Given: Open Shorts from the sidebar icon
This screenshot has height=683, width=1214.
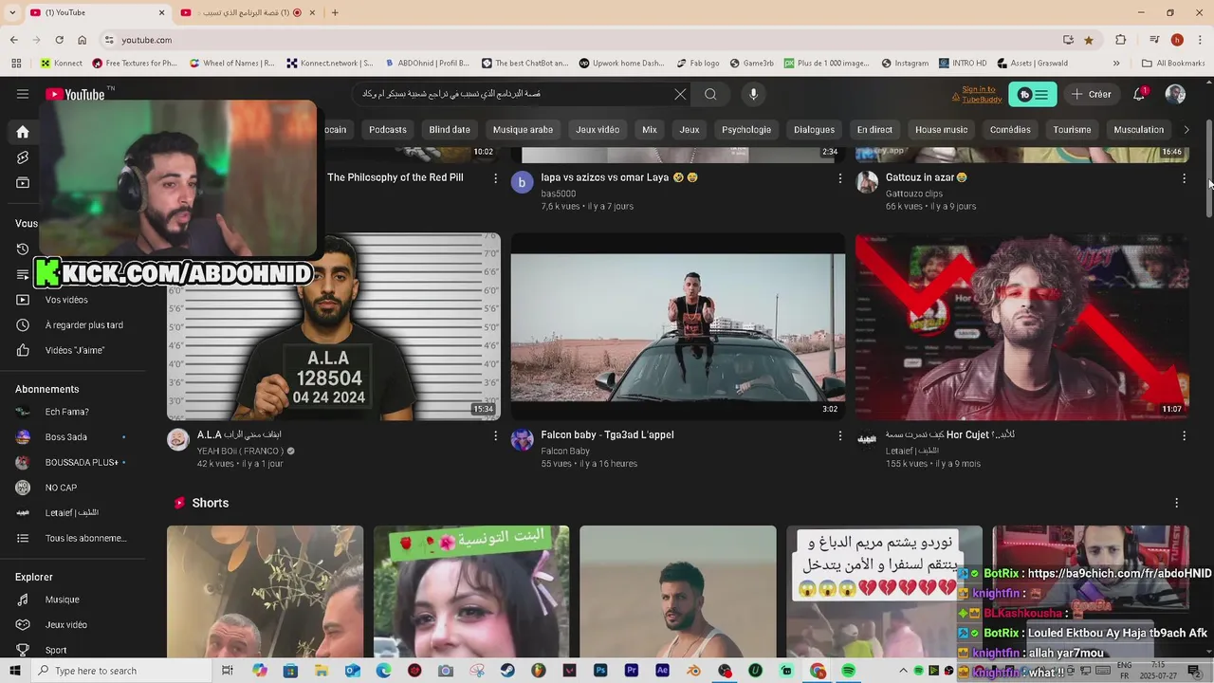Looking at the screenshot, I should (23, 157).
